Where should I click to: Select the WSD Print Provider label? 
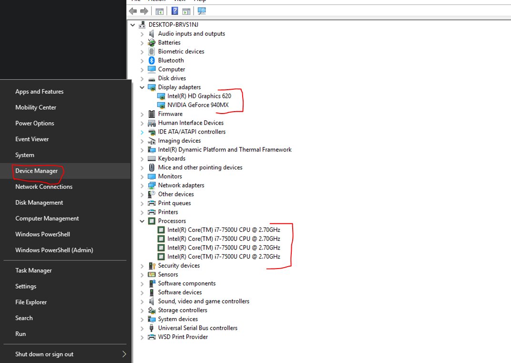(x=183, y=337)
